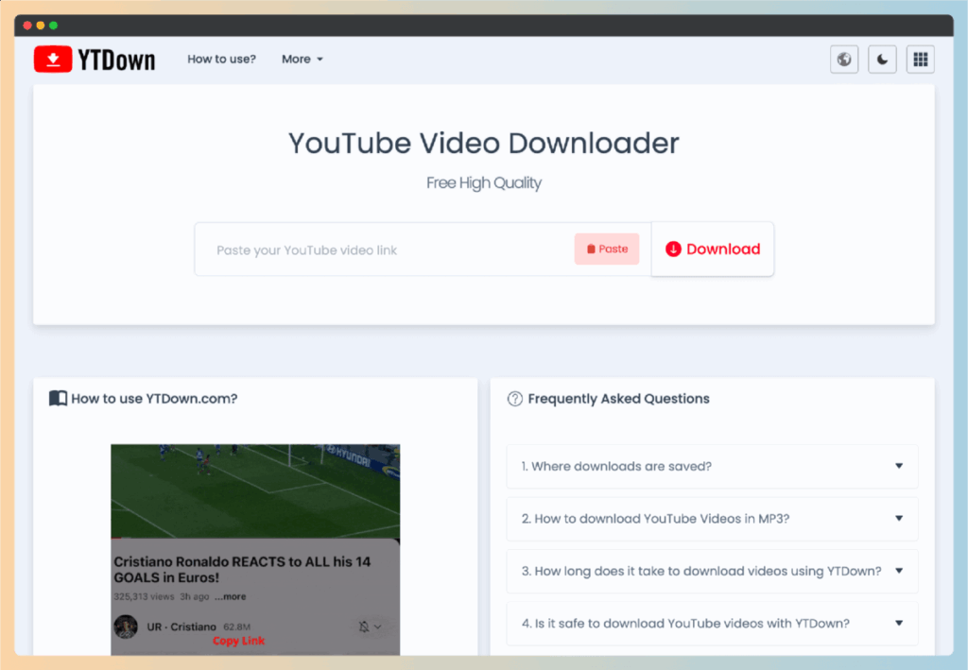Click the green macOS fullscreen window button
Screen dimensions: 968x670
click(54, 26)
